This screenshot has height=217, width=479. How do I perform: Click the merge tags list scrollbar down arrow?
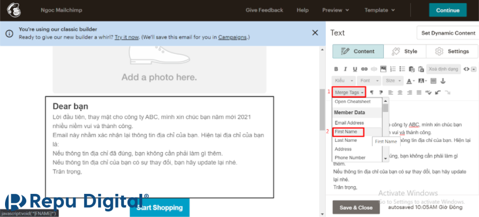click(x=386, y=159)
